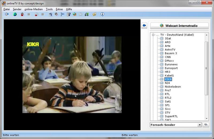Click the second gray stop square
This screenshot has height=139, width=214.
(43, 14)
